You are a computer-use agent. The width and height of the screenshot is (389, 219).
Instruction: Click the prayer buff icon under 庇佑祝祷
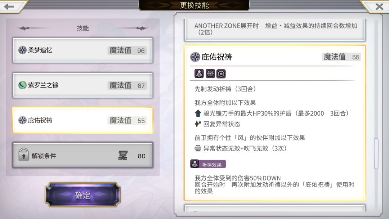click(199, 74)
